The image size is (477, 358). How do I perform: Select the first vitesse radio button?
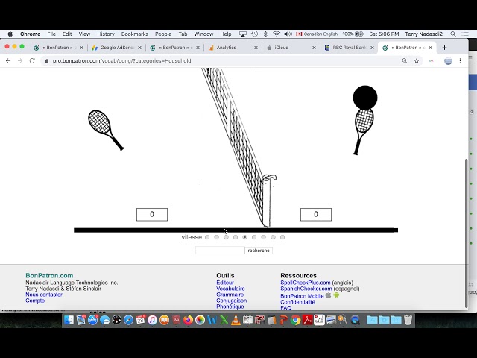click(x=207, y=237)
